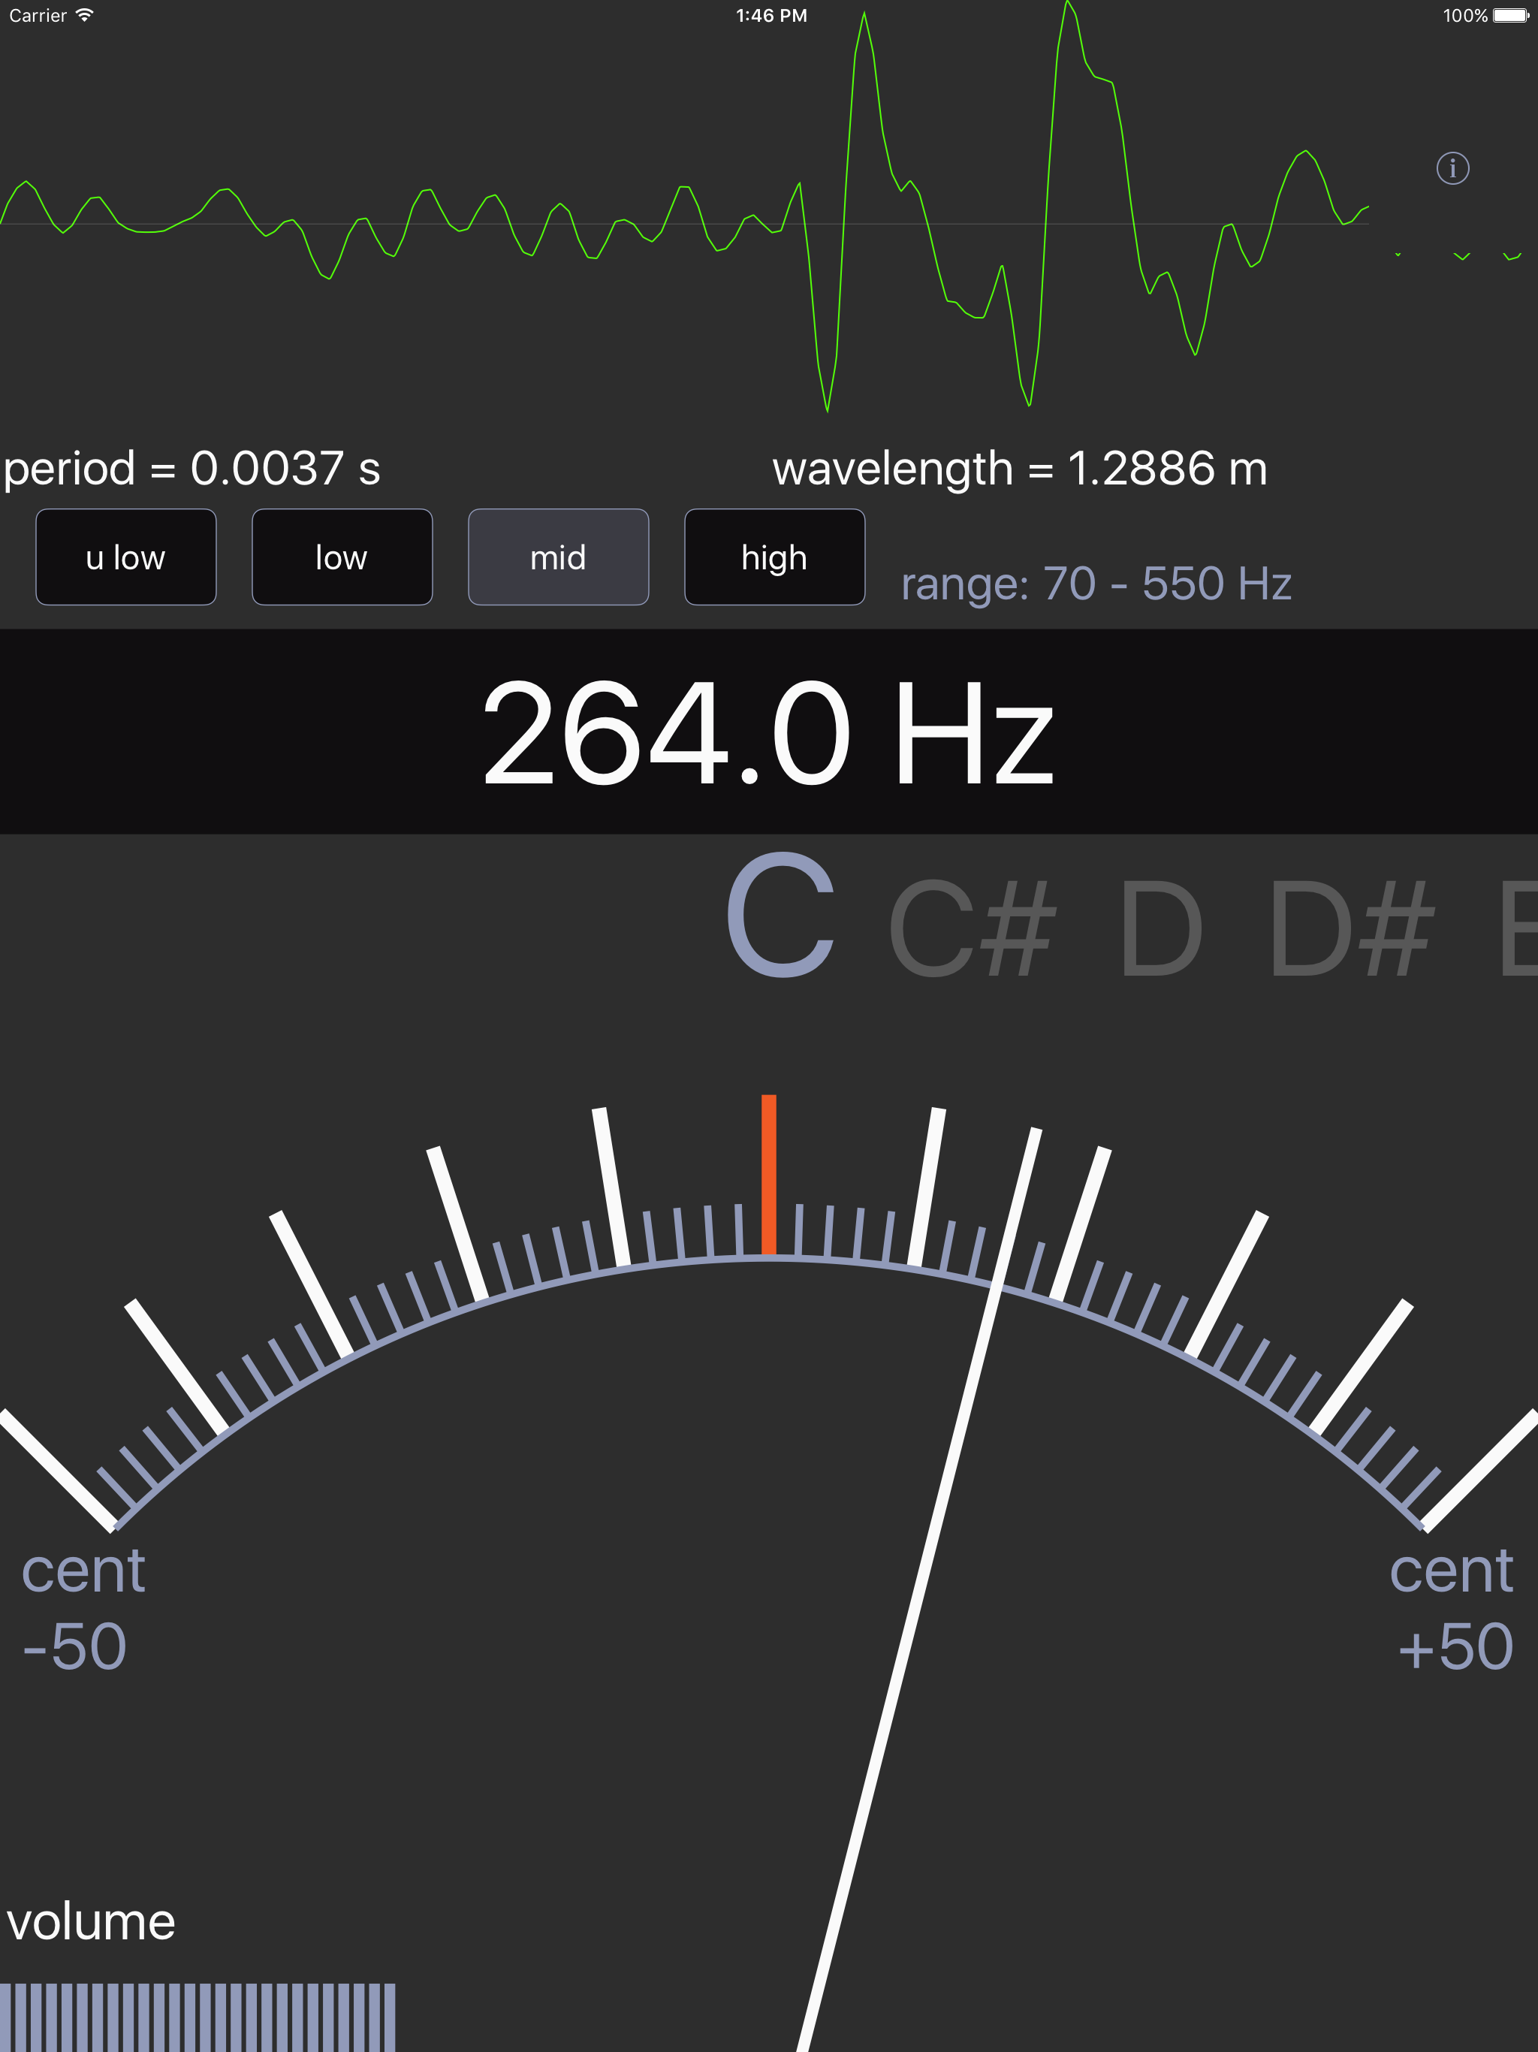The image size is (1538, 2052).
Task: Click the "range: 70 - 550 Hz" label
Action: 1097,581
